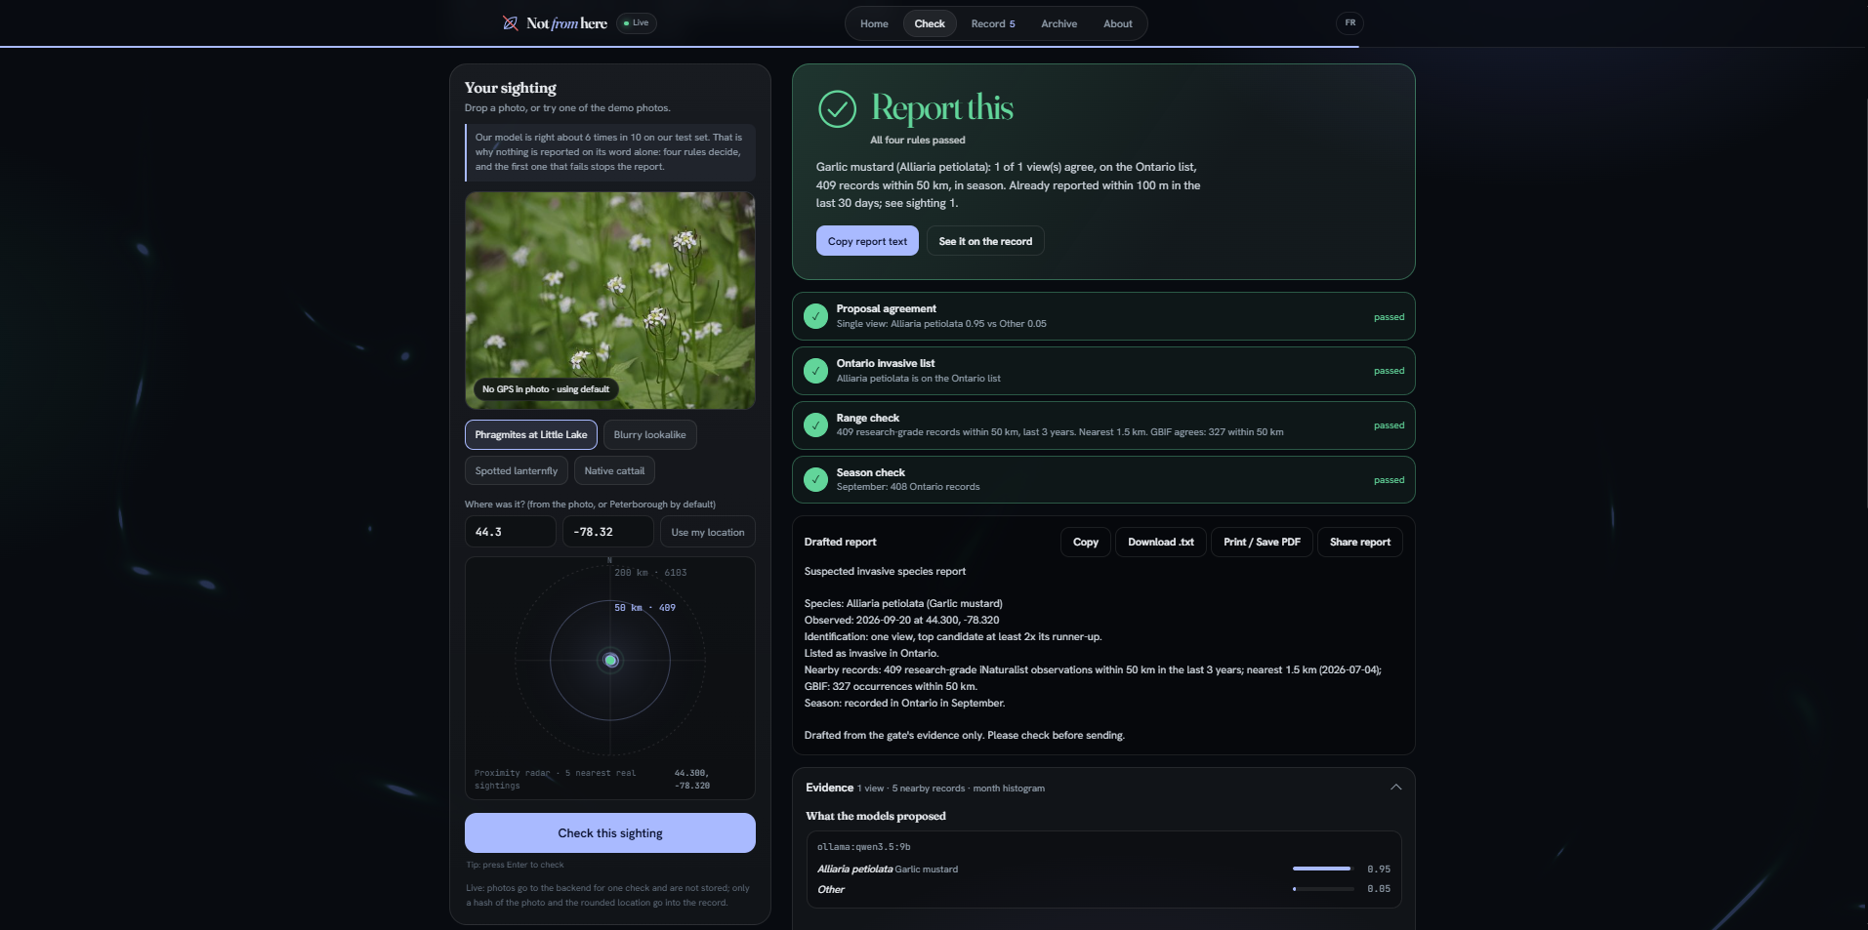Click the Proposal agreement check icon
Screen dimensions: 1868x930
click(815, 316)
